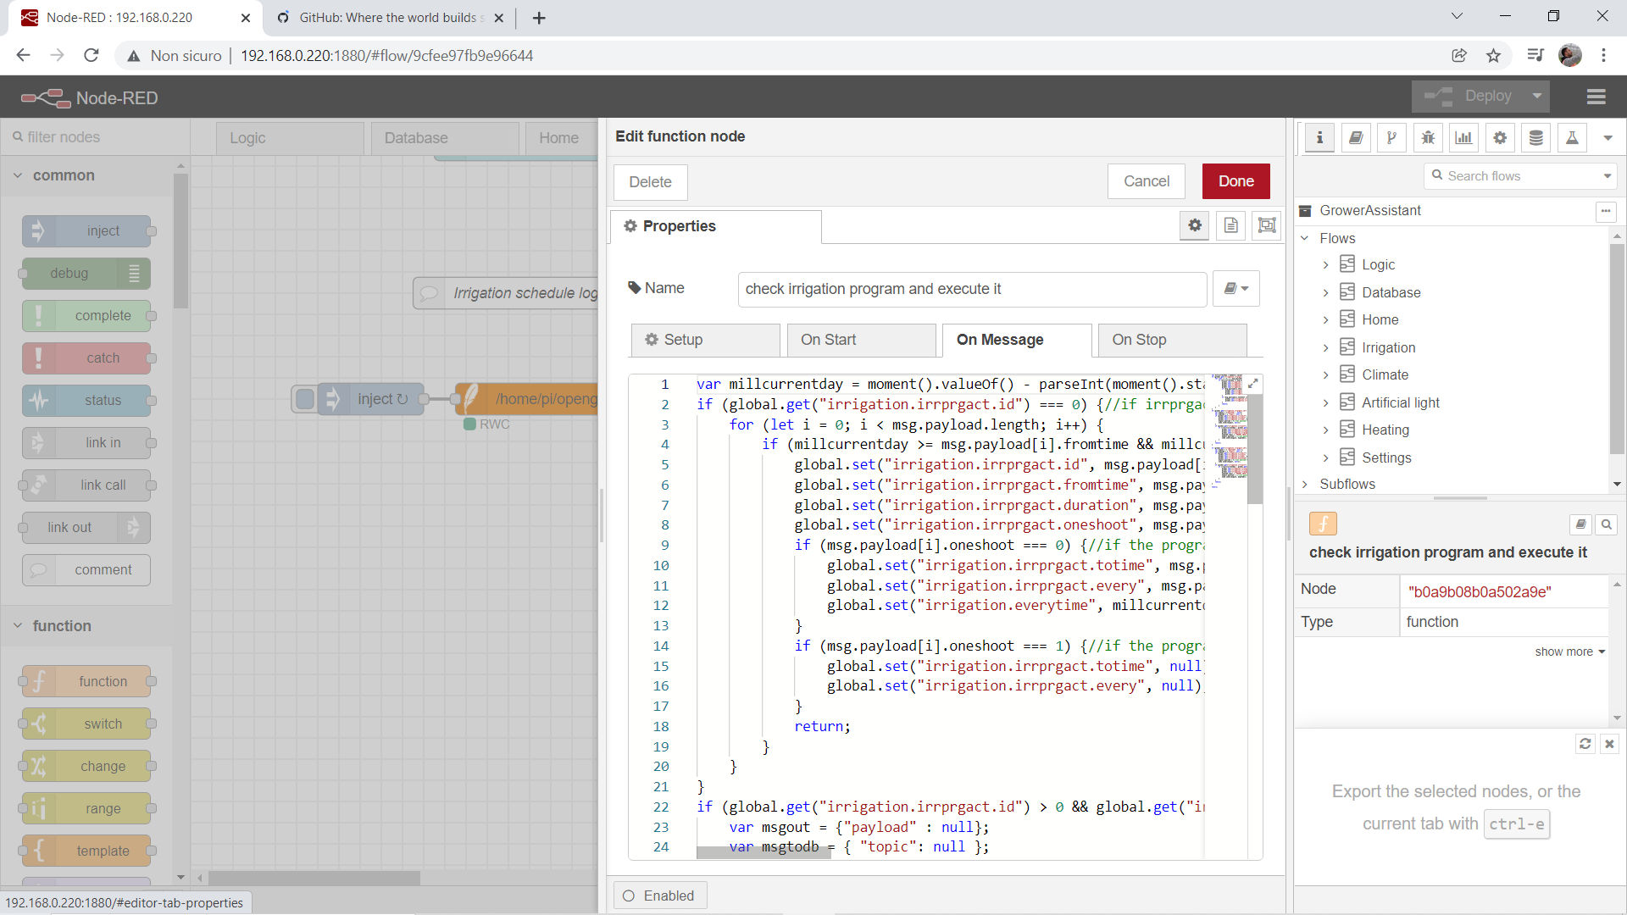Open the context data database icon
Viewport: 1627px width, 915px height.
[x=1535, y=137]
